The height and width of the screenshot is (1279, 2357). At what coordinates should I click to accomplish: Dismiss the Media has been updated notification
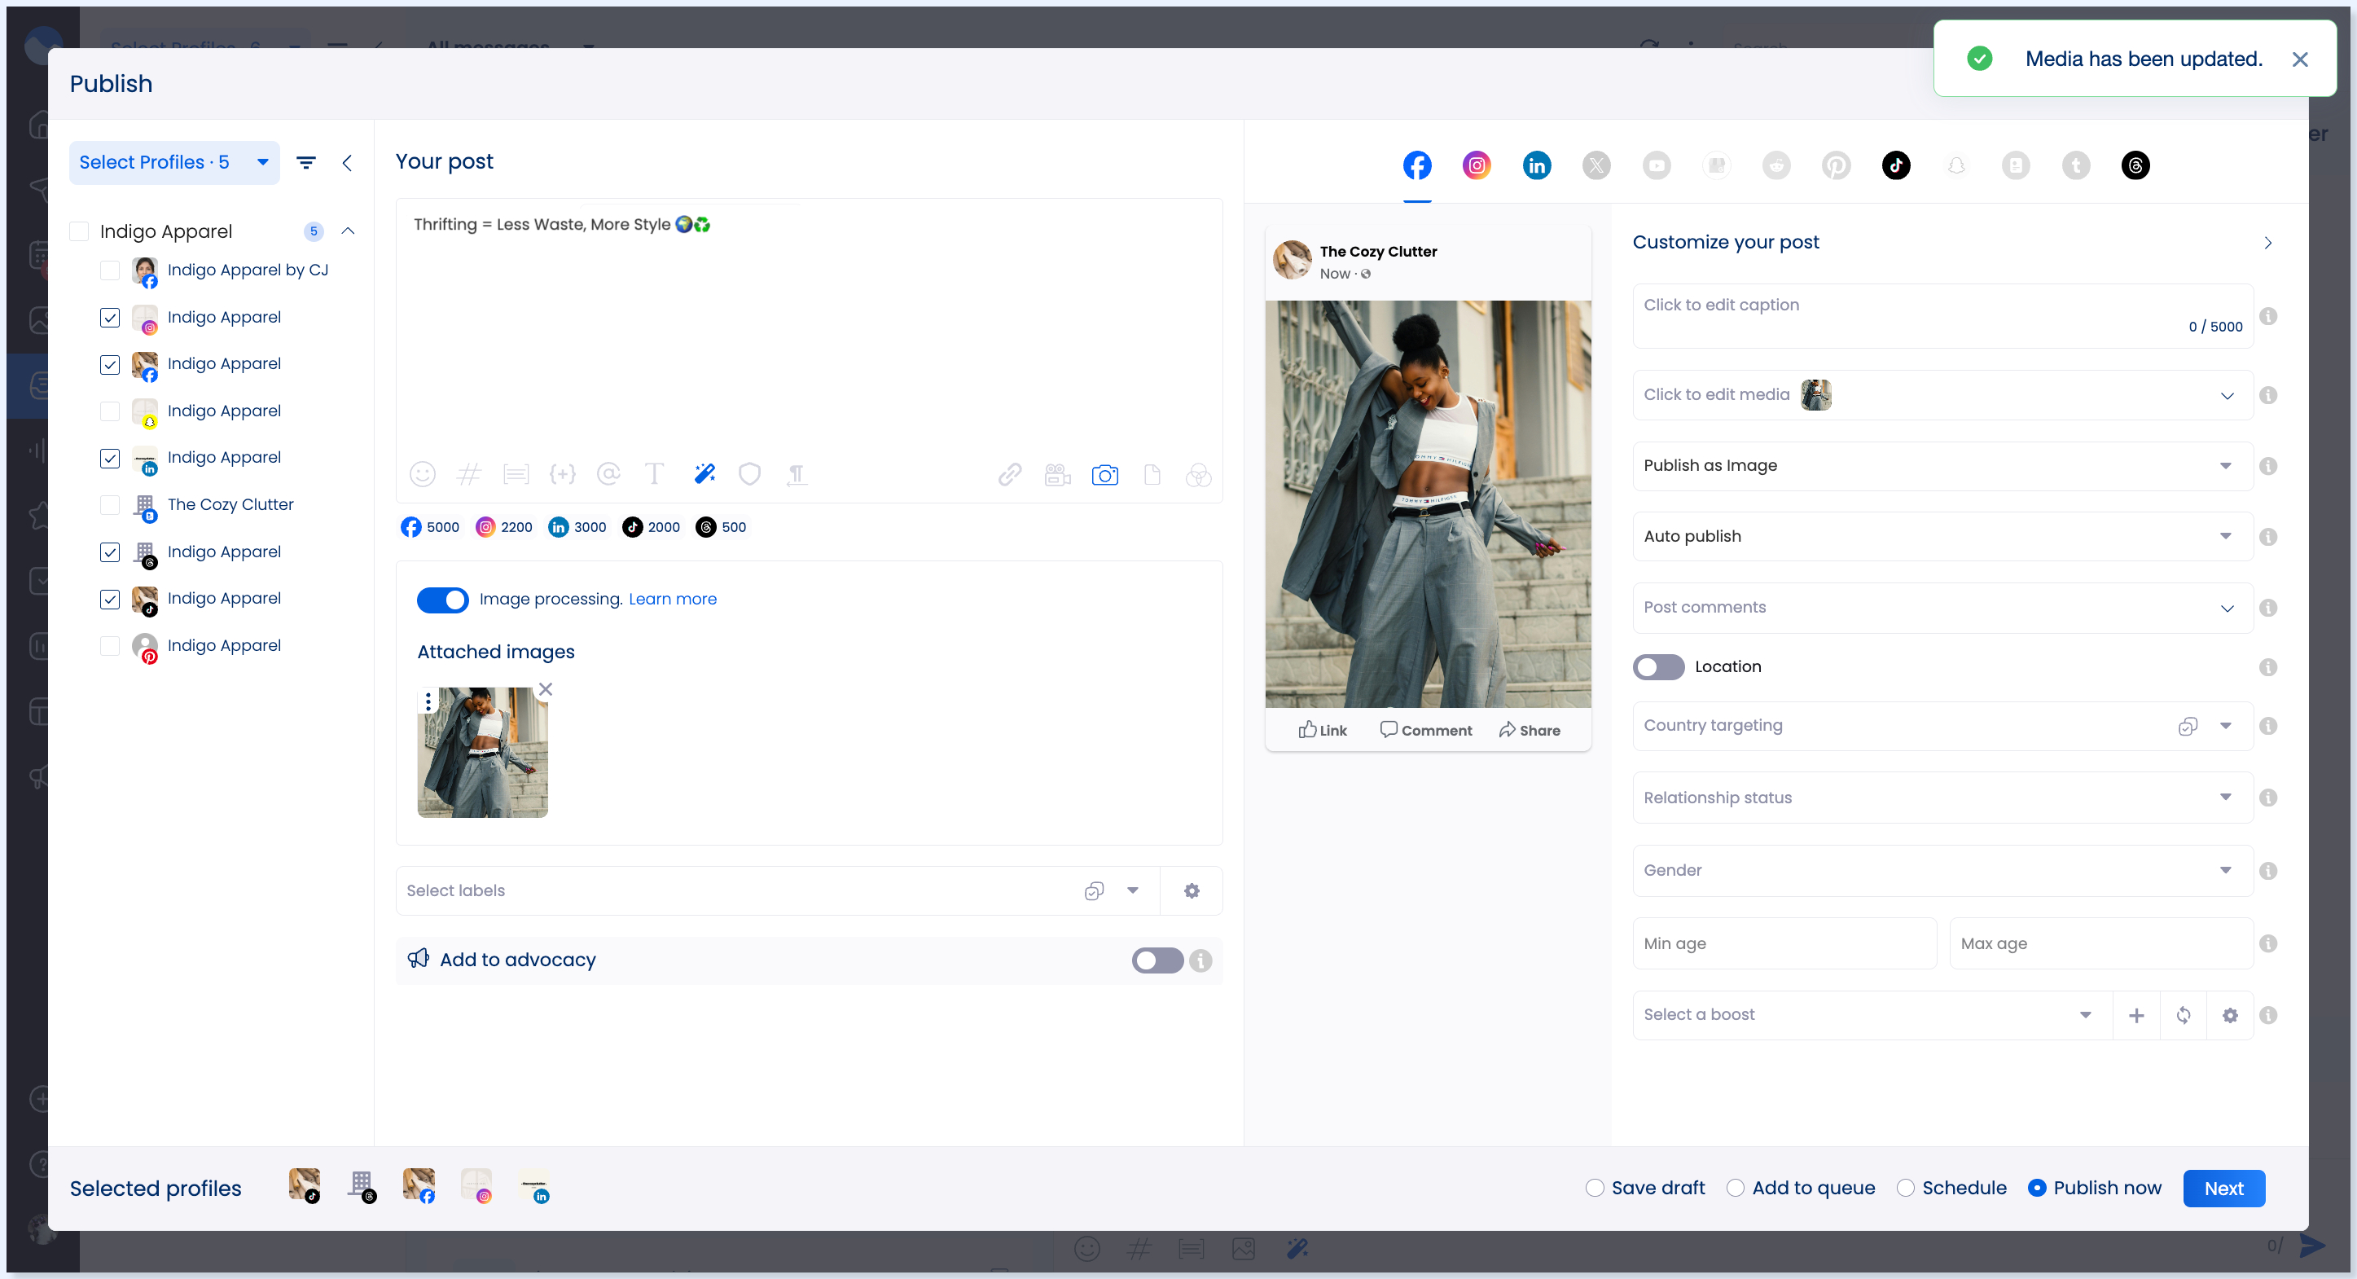pyautogui.click(x=2299, y=59)
